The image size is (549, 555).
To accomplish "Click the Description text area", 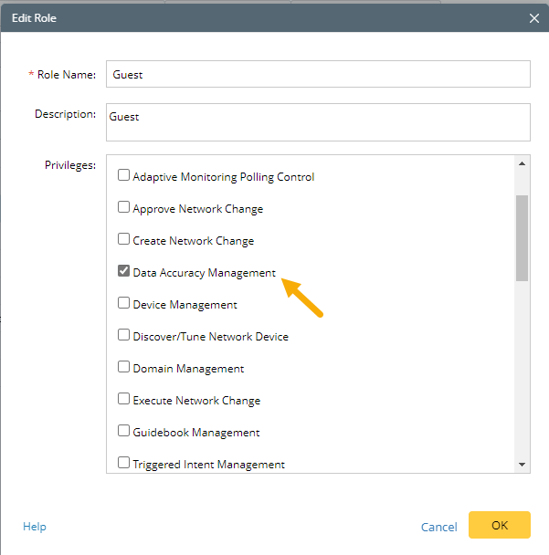I will (x=318, y=121).
